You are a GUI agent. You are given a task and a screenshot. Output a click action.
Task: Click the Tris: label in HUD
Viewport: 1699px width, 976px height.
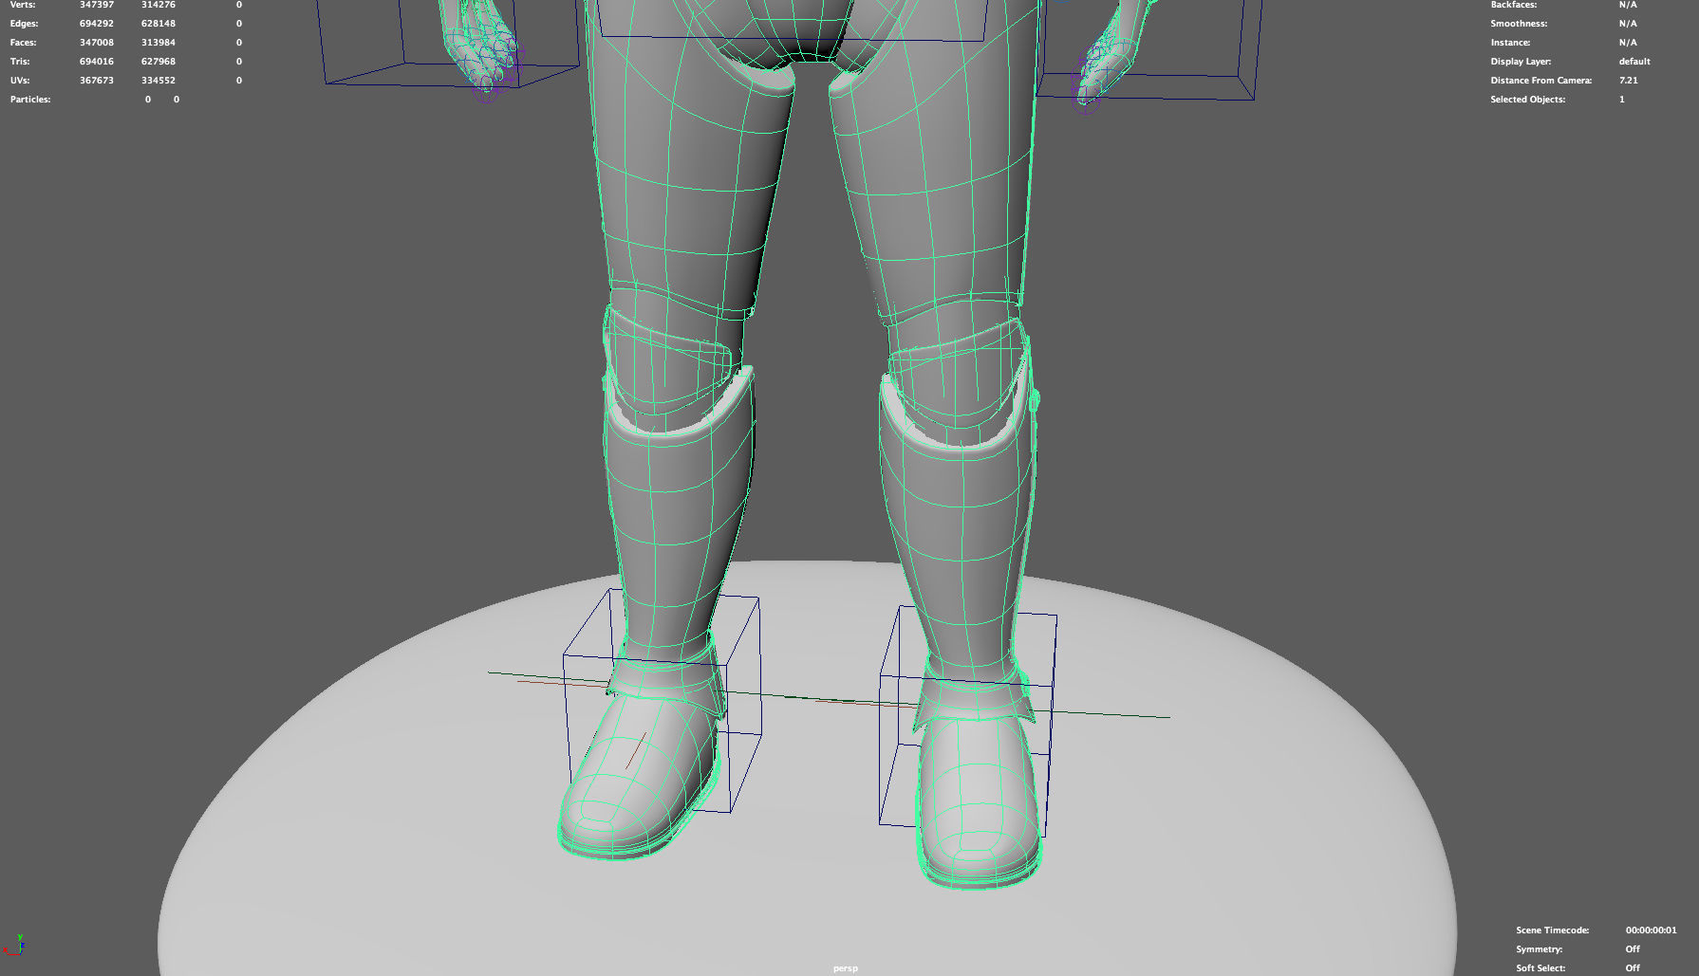click(x=20, y=62)
